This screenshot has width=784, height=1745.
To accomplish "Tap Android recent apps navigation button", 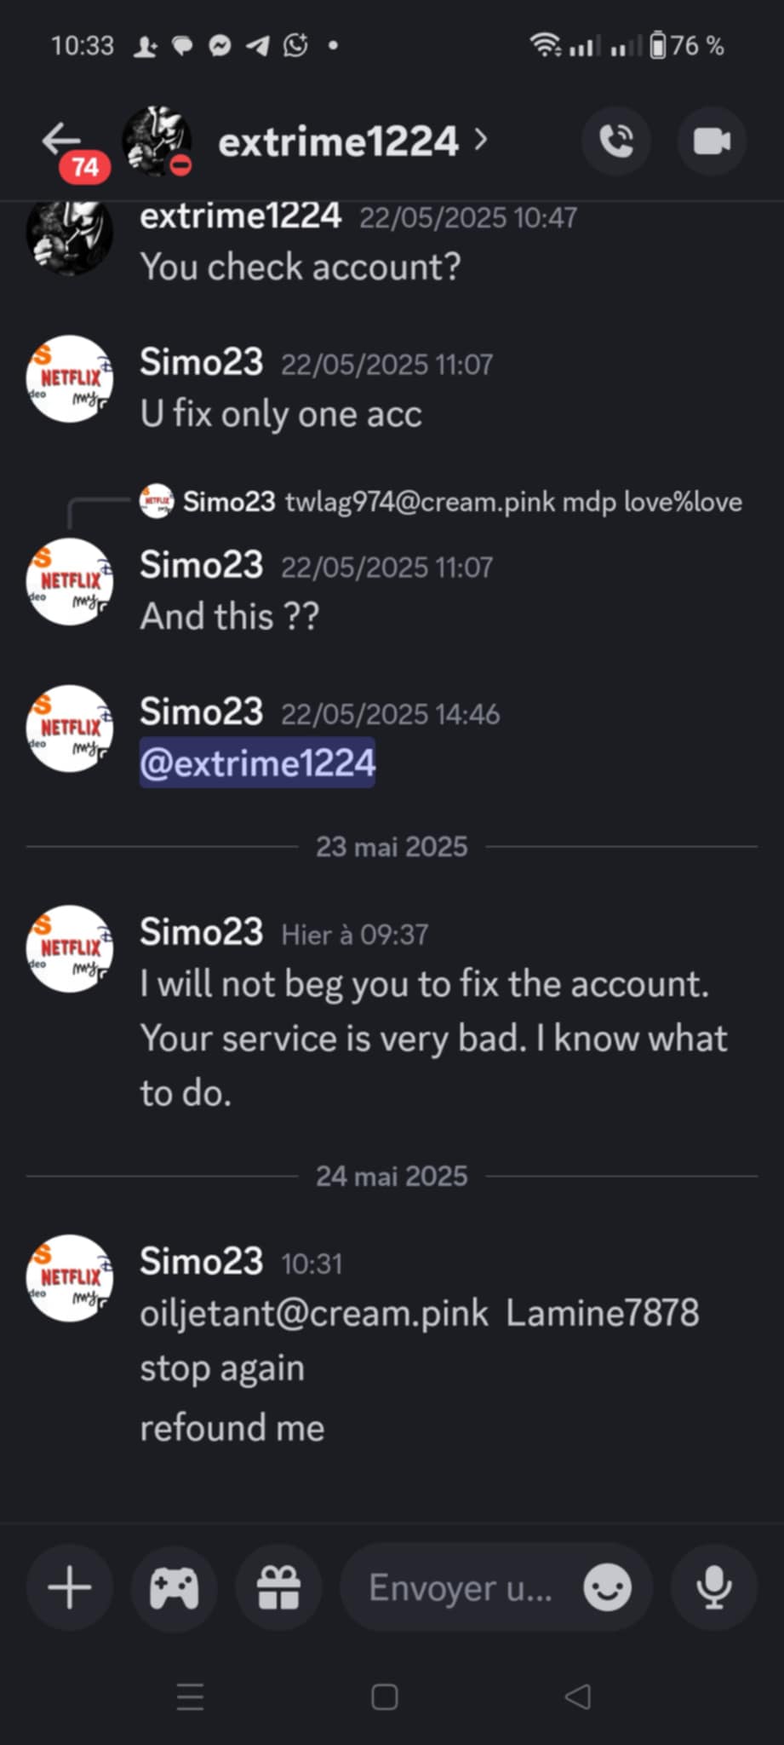I will [x=190, y=1696].
